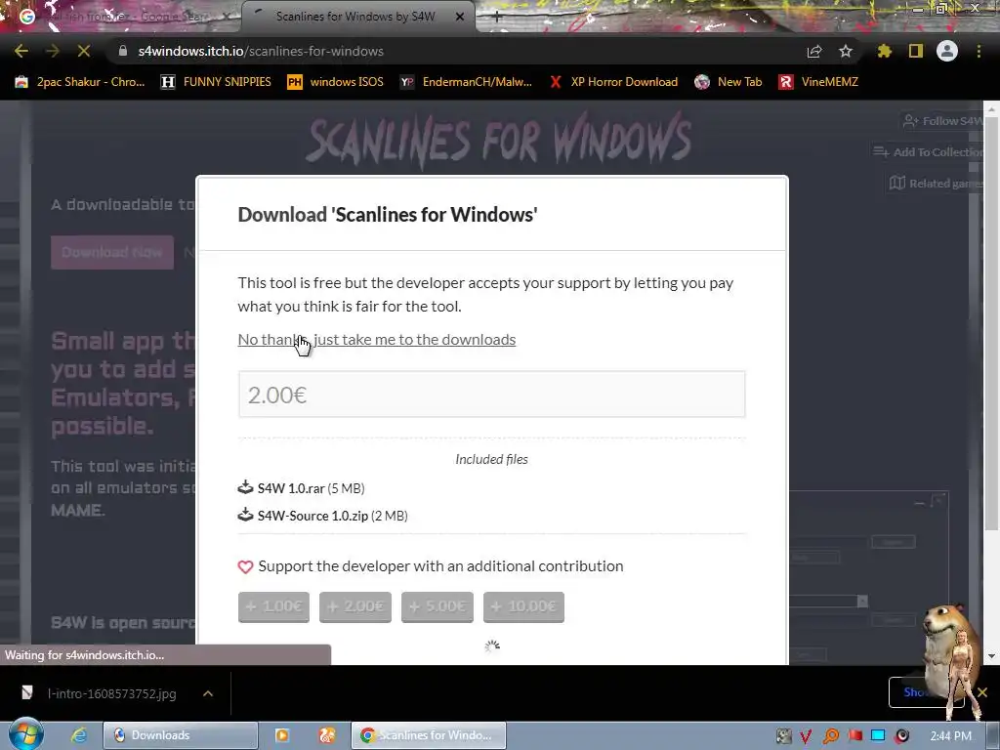Click the scrollbar down arrow

pos(991,655)
